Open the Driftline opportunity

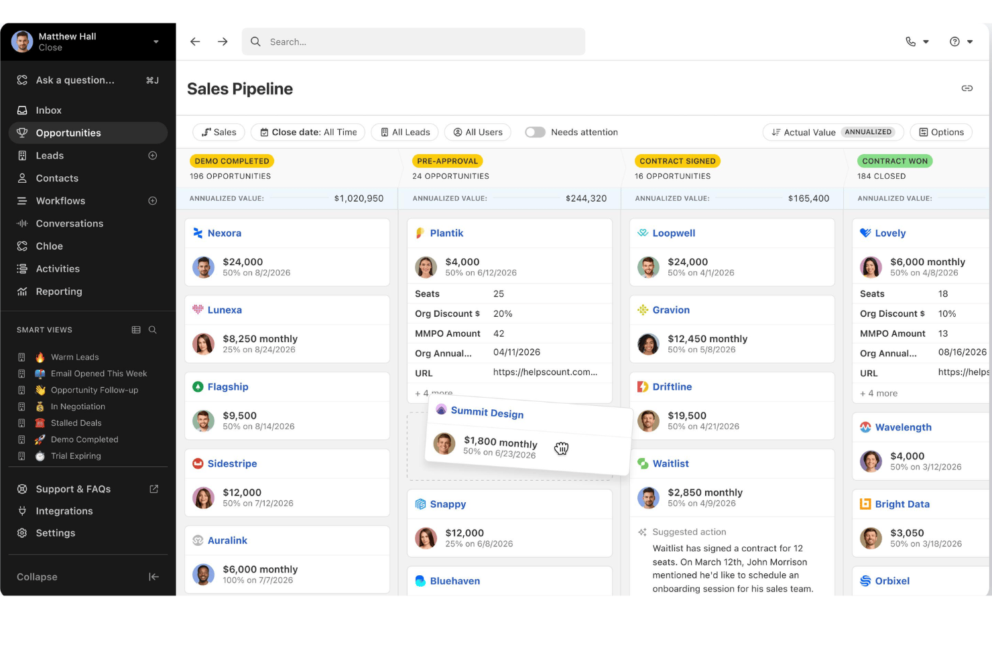click(x=672, y=387)
